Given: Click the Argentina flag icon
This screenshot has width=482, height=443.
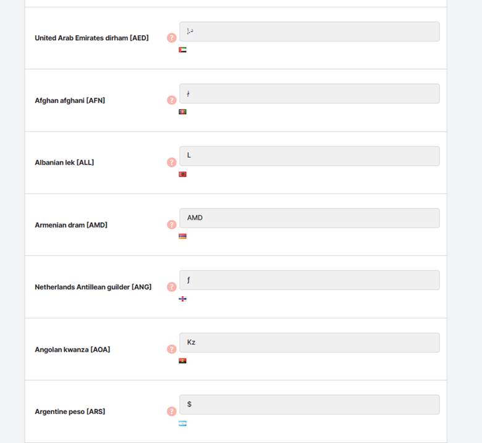Looking at the screenshot, I should point(182,423).
